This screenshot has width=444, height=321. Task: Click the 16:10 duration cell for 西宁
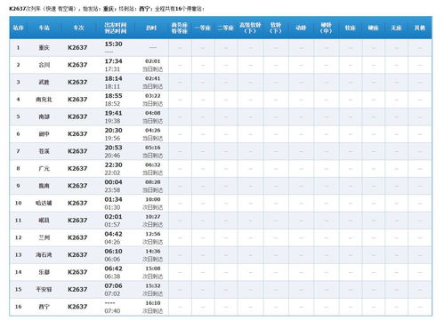click(x=153, y=303)
